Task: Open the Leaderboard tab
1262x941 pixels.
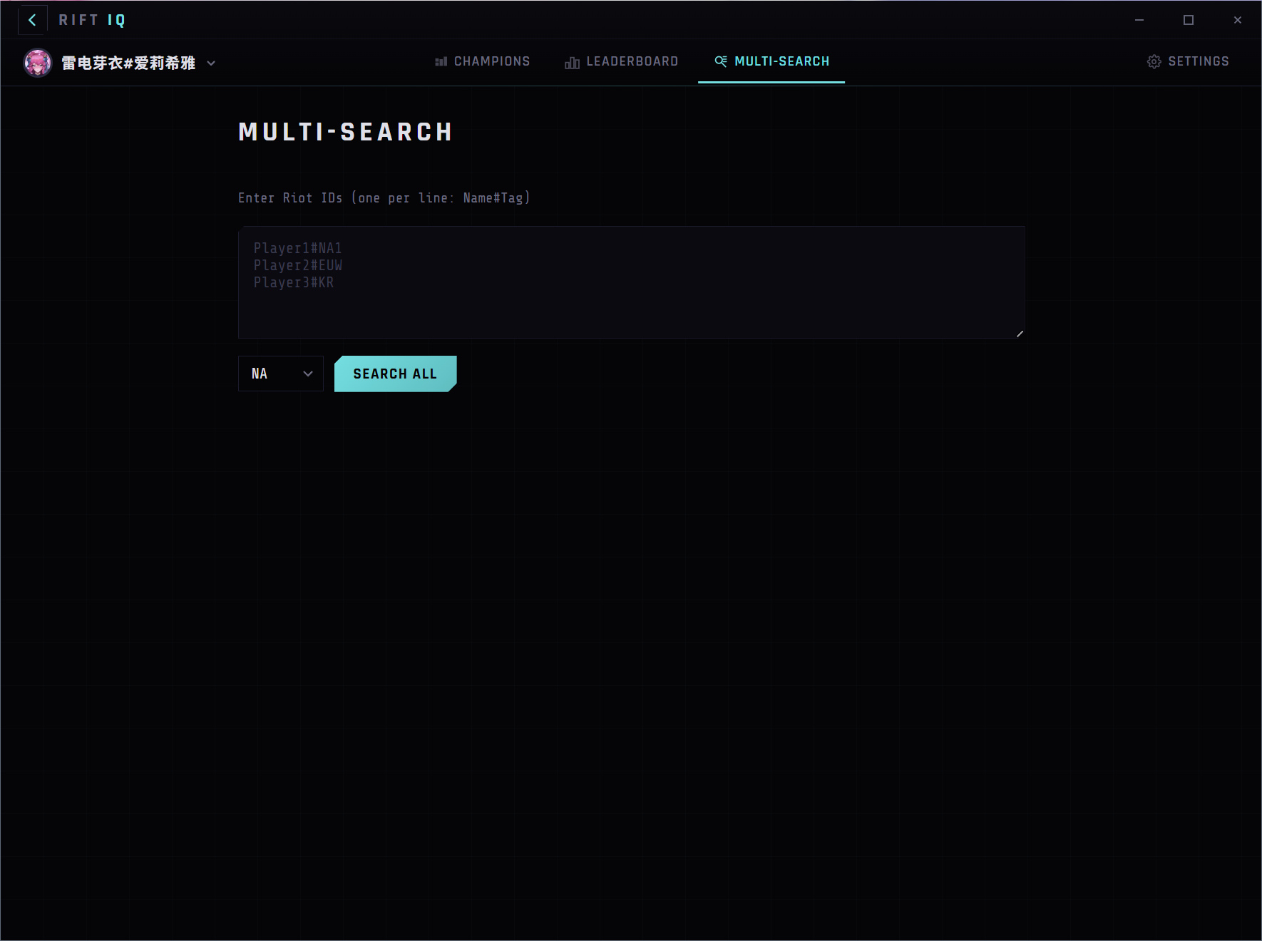Action: (632, 61)
